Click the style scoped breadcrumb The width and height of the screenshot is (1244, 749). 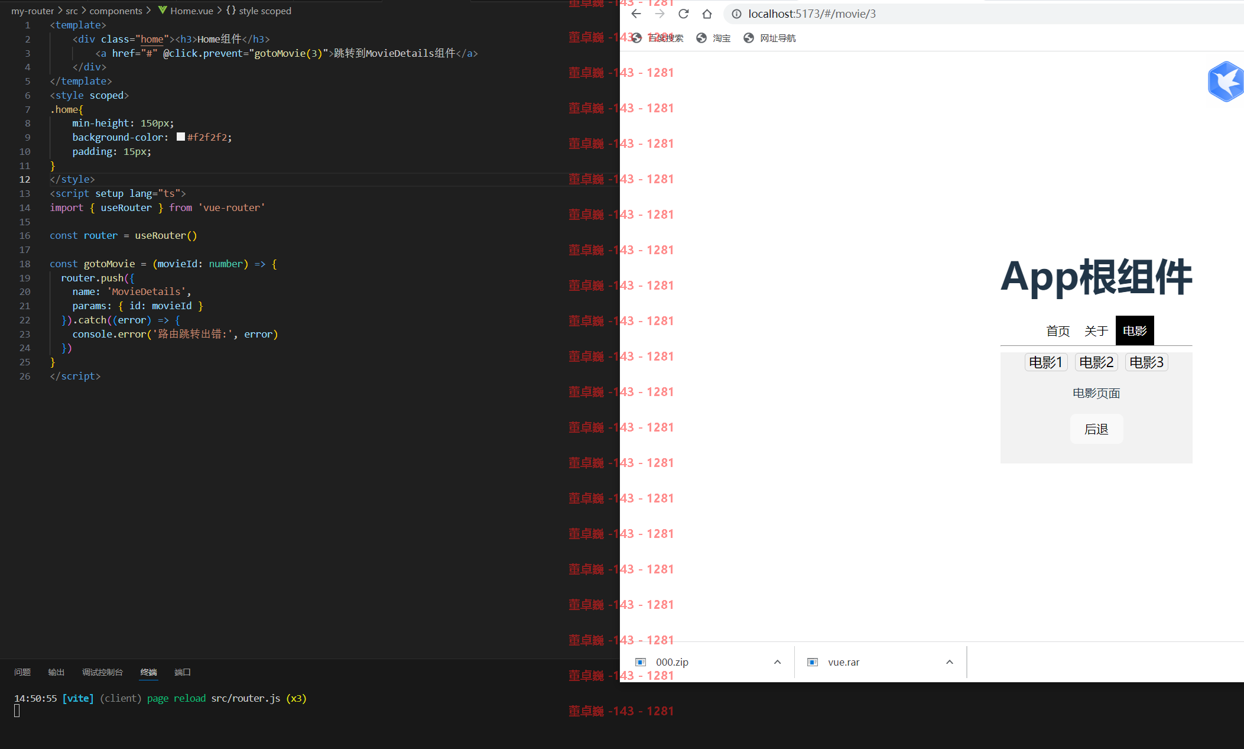pyautogui.click(x=259, y=11)
